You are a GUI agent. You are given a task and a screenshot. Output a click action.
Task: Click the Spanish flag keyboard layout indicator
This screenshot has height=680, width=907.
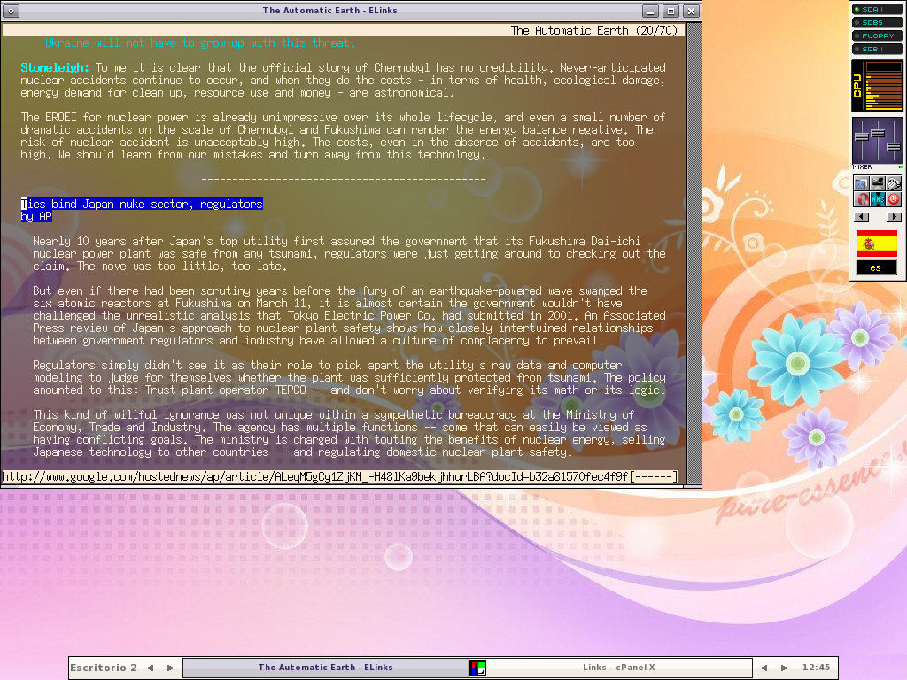[876, 243]
